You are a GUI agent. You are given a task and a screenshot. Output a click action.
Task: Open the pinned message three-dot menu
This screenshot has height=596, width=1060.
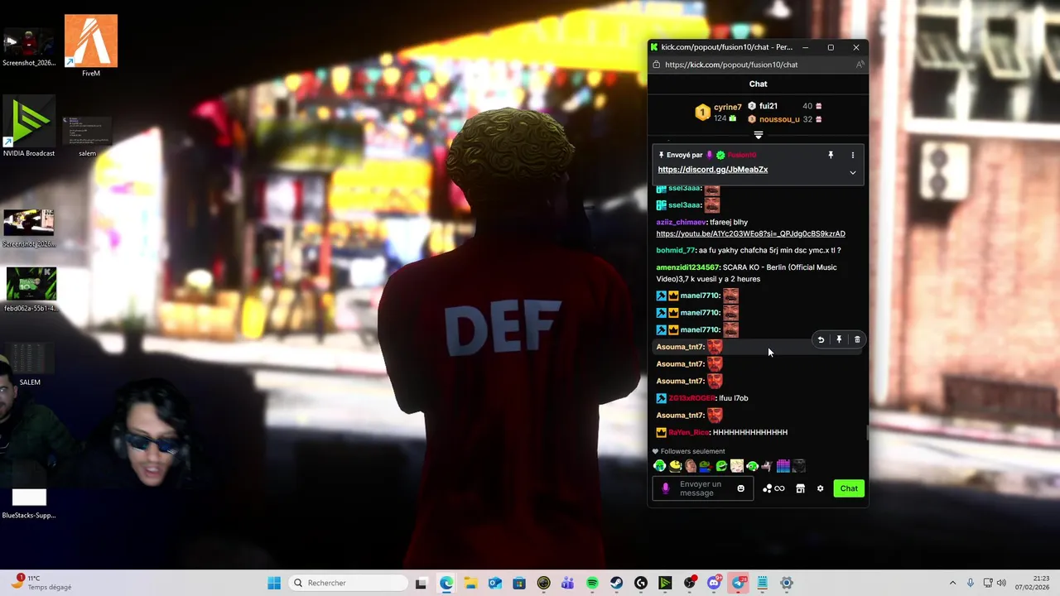pos(852,155)
